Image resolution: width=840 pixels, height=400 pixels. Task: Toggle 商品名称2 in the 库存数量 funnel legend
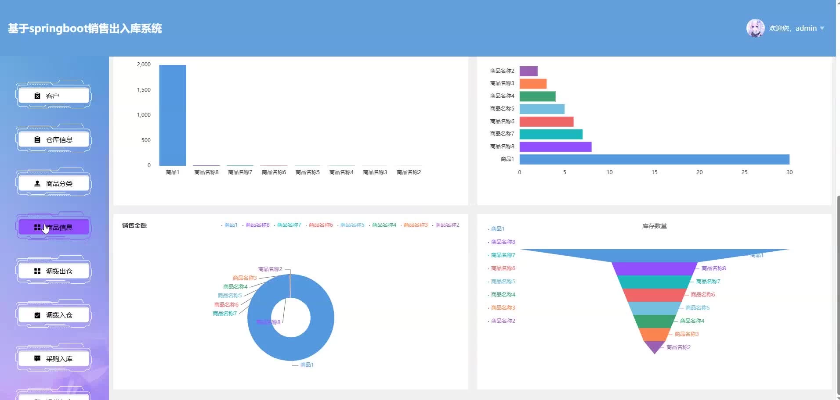(x=502, y=321)
